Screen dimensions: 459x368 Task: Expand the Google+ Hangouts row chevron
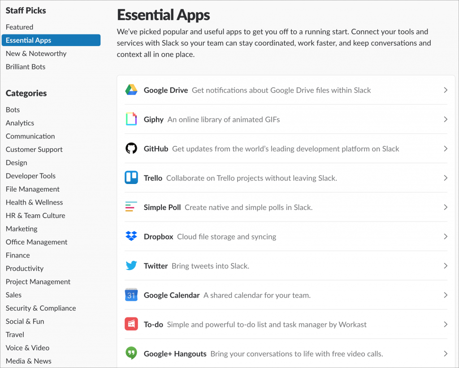coord(446,354)
